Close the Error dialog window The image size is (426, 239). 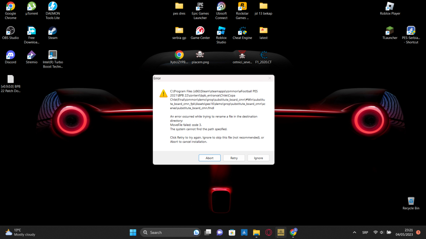tap(269, 79)
